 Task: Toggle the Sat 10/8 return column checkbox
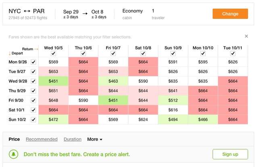point(143,53)
